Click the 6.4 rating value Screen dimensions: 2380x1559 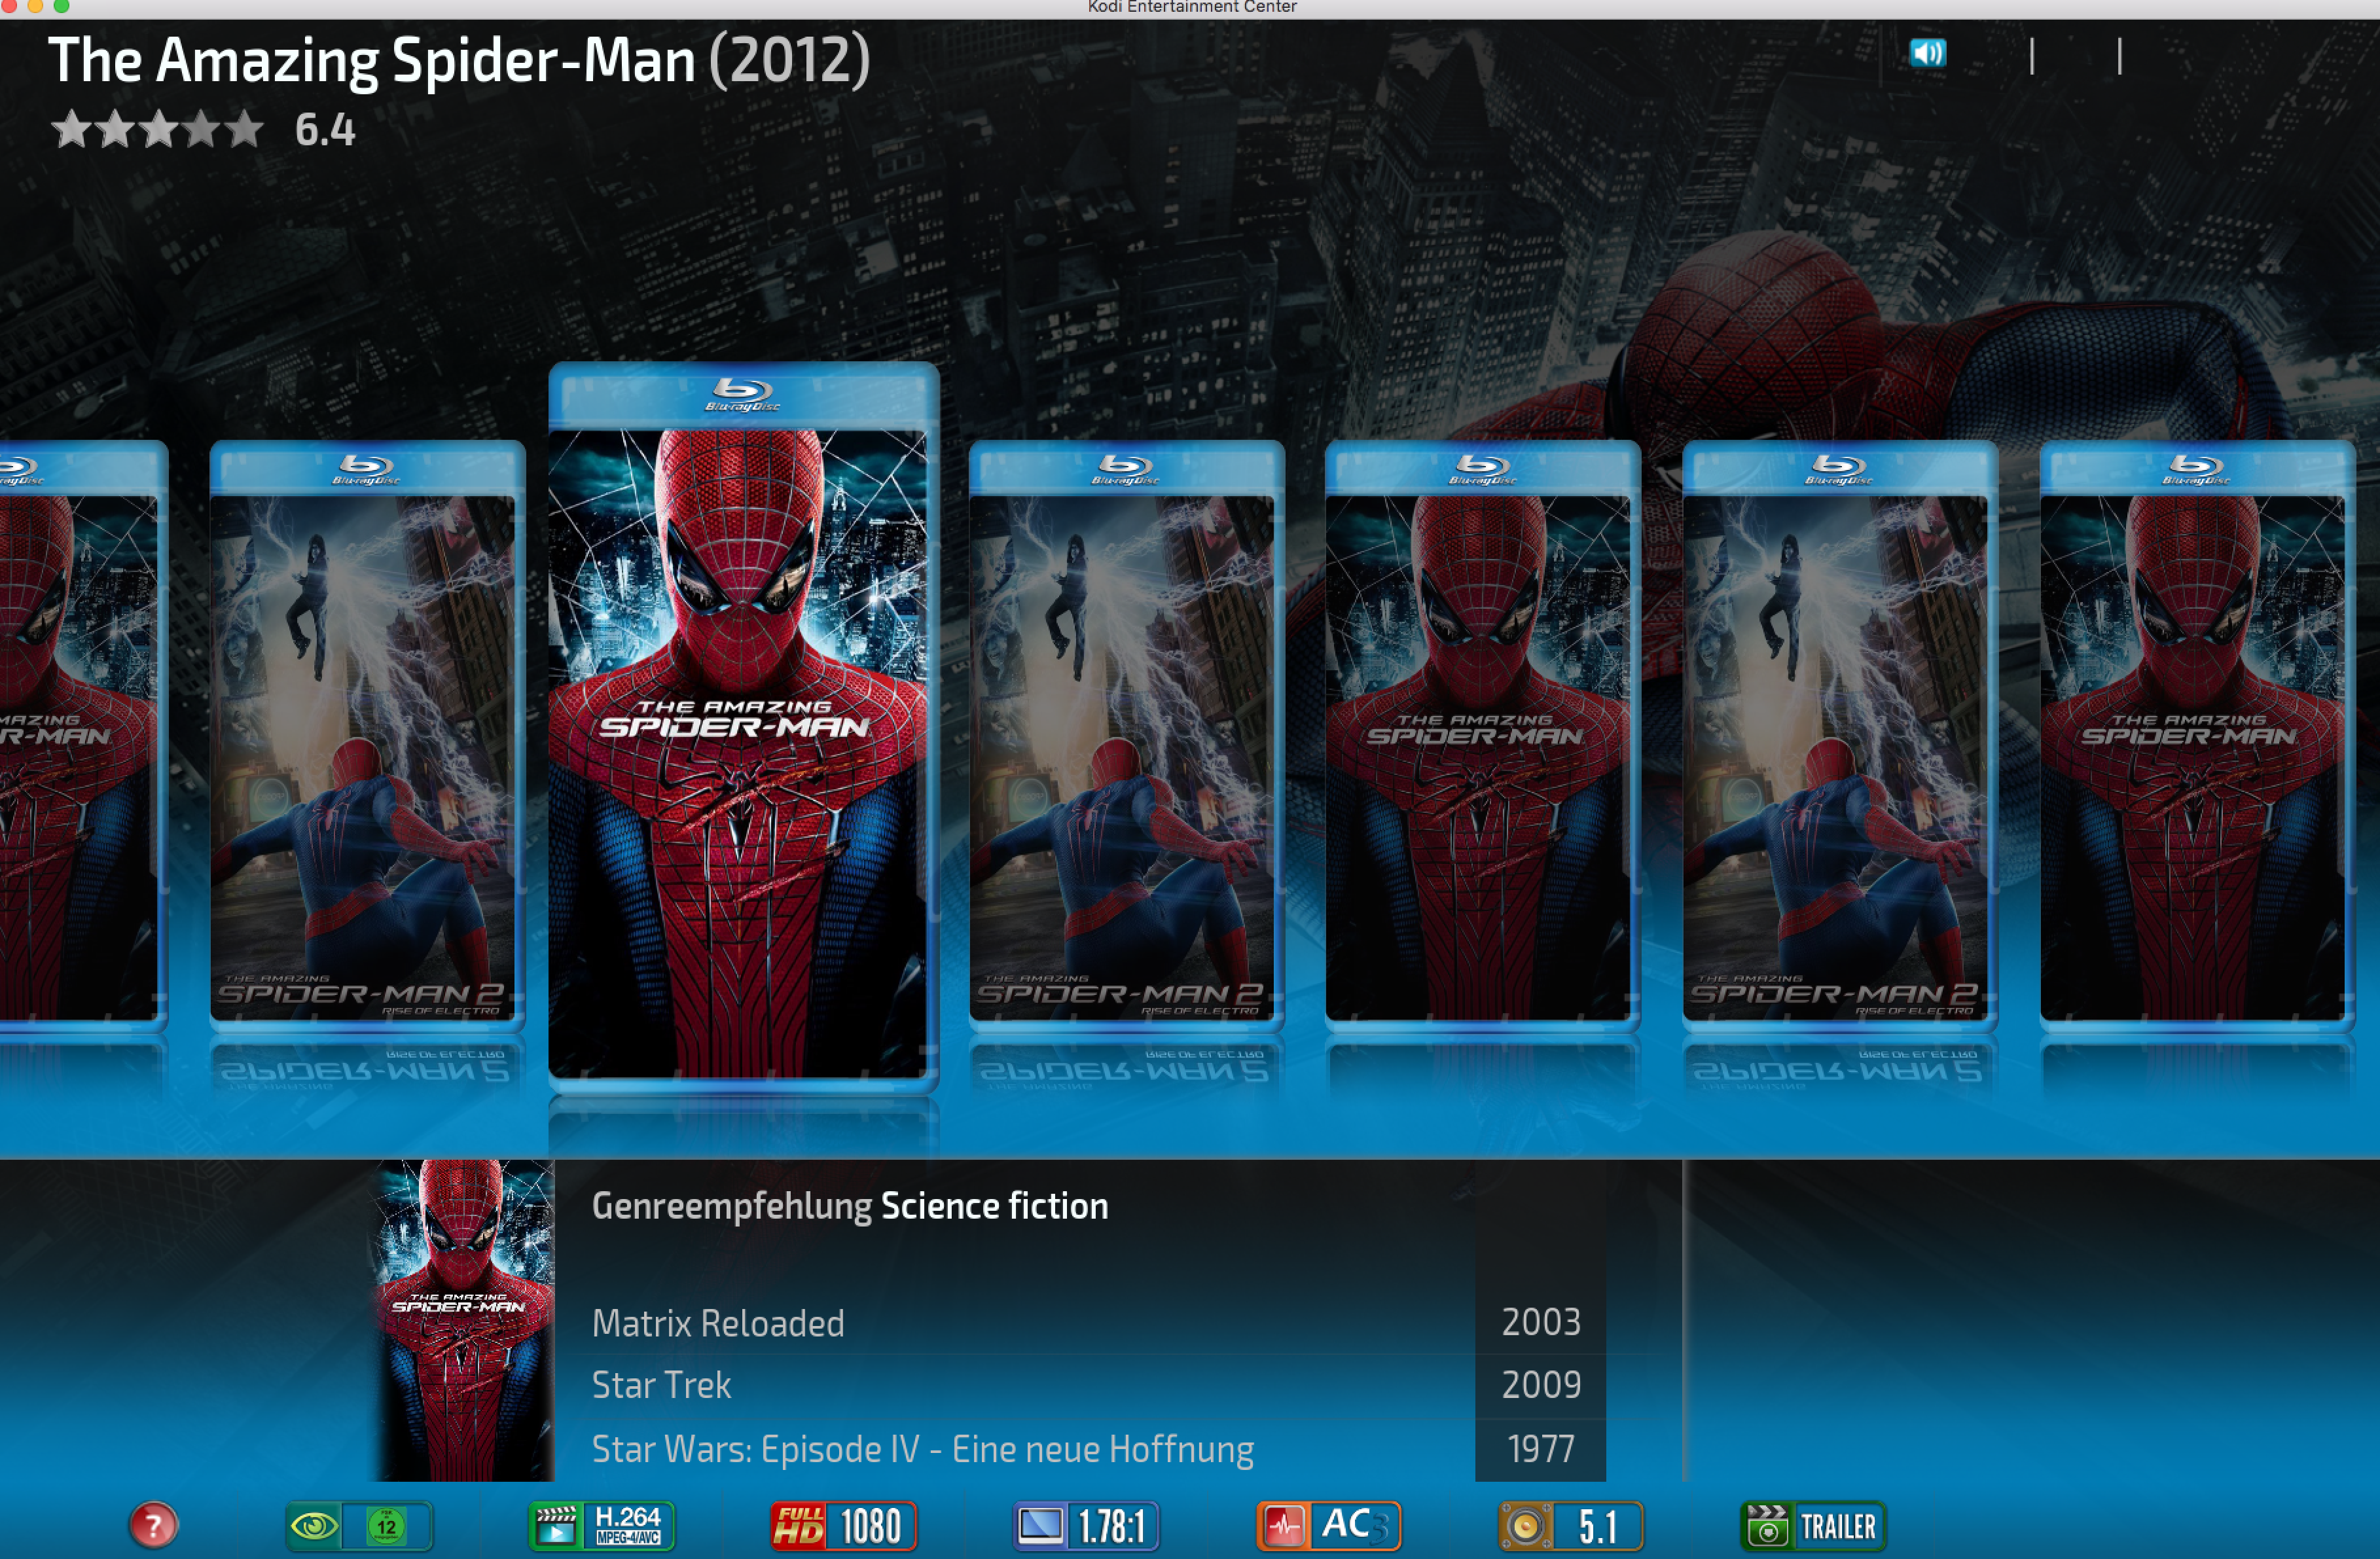tap(325, 130)
